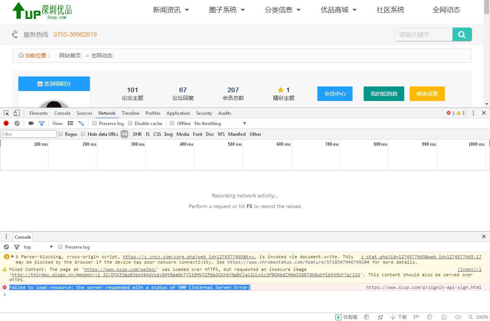Switch to the Security tab

click(204, 113)
